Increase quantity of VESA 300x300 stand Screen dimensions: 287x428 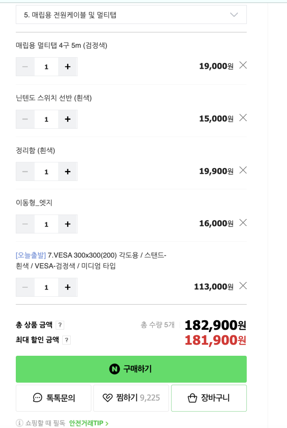[68, 287]
